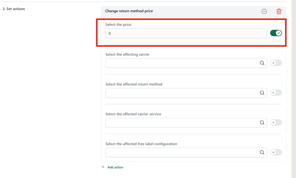Enable the affecting carrier toggle

(x=276, y=63)
